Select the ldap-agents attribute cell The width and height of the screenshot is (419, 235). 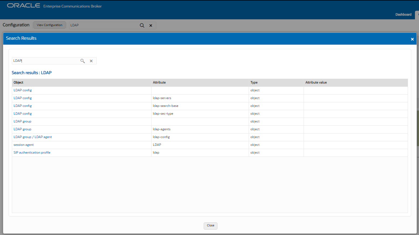click(x=200, y=129)
